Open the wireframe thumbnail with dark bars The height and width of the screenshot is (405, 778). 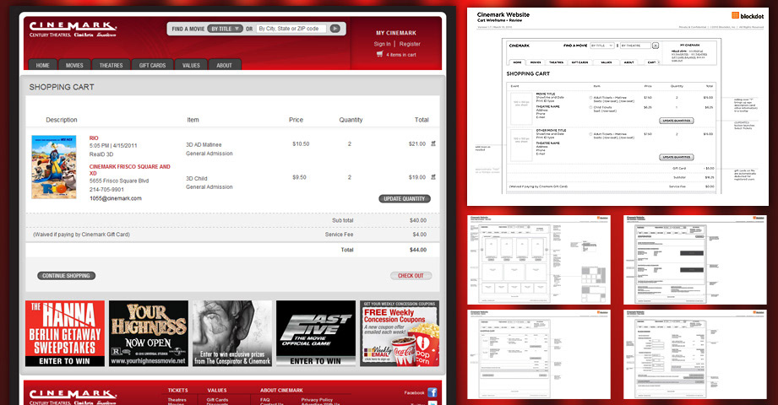click(x=695, y=260)
